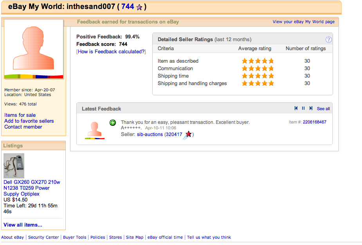Click Communication star rating
Image resolution: width=362 pixels, height=245 pixels.
pyautogui.click(x=258, y=69)
